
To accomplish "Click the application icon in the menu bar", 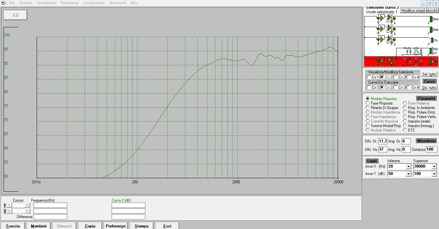I will tap(4, 3).
